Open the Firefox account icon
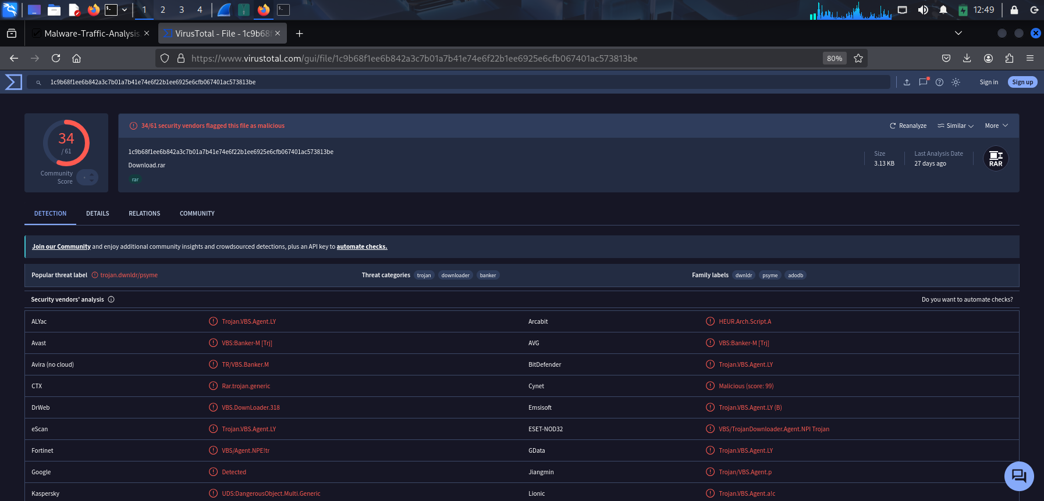Screen dimensions: 1044x501 [x=988, y=58]
